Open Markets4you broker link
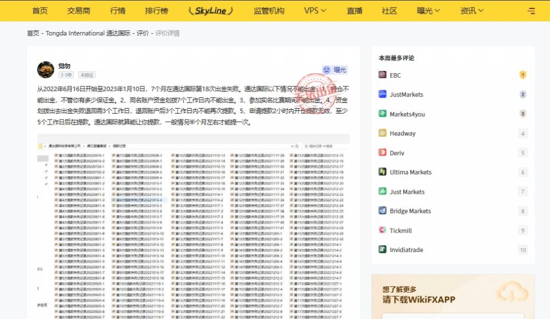The height and width of the screenshot is (319, 550). click(x=407, y=114)
